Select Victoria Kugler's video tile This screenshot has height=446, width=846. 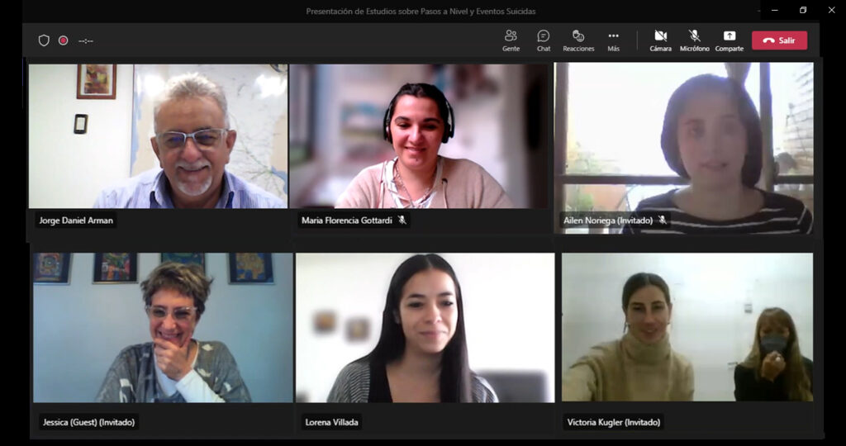point(687,327)
